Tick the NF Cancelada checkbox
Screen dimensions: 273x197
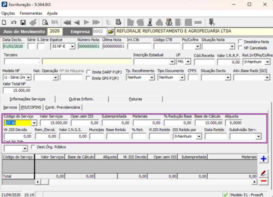[241, 48]
